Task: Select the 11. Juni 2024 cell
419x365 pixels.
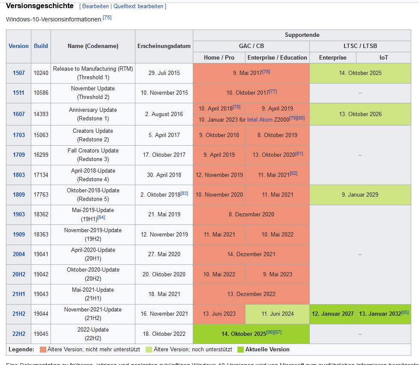Action: pos(277,314)
